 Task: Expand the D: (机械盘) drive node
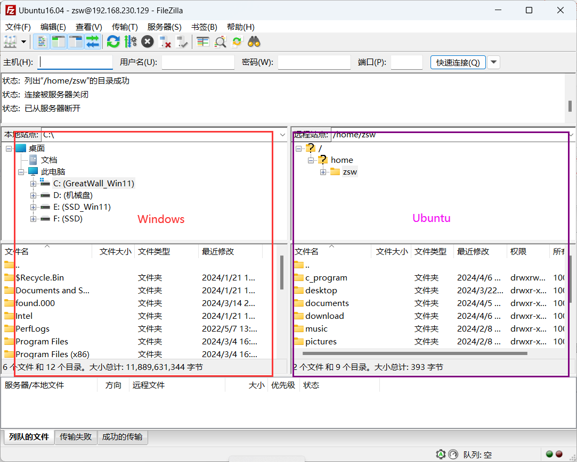click(33, 195)
